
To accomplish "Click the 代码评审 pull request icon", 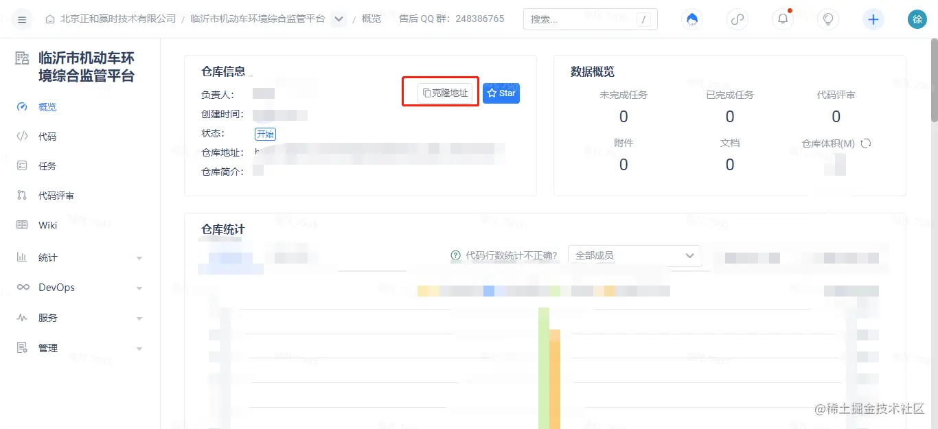I will (23, 196).
